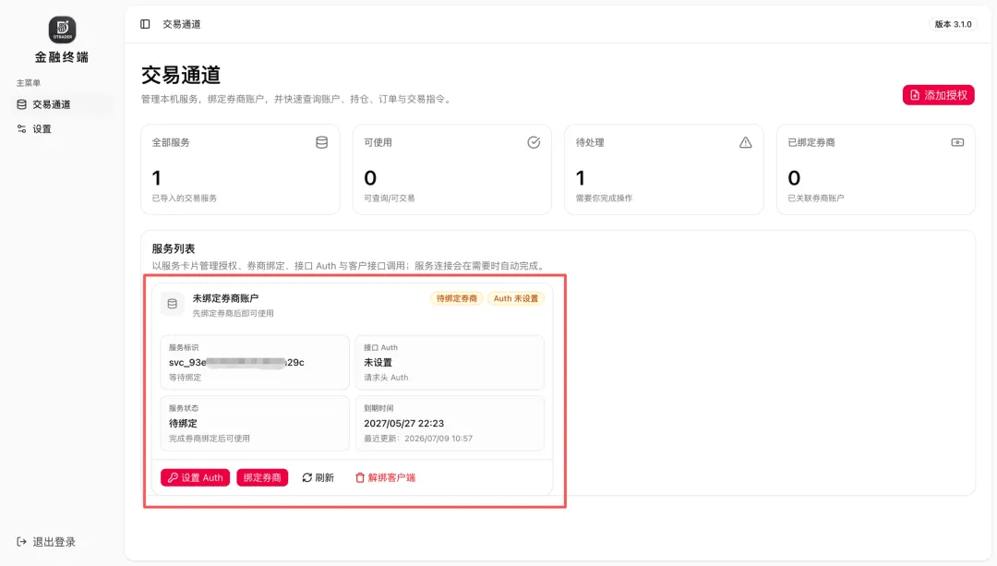
Task: Click 解绑客户端 trash link
Action: pos(385,477)
